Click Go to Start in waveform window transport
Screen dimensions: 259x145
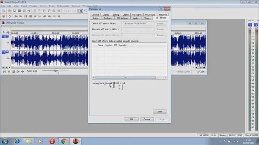[x=4, y=72]
